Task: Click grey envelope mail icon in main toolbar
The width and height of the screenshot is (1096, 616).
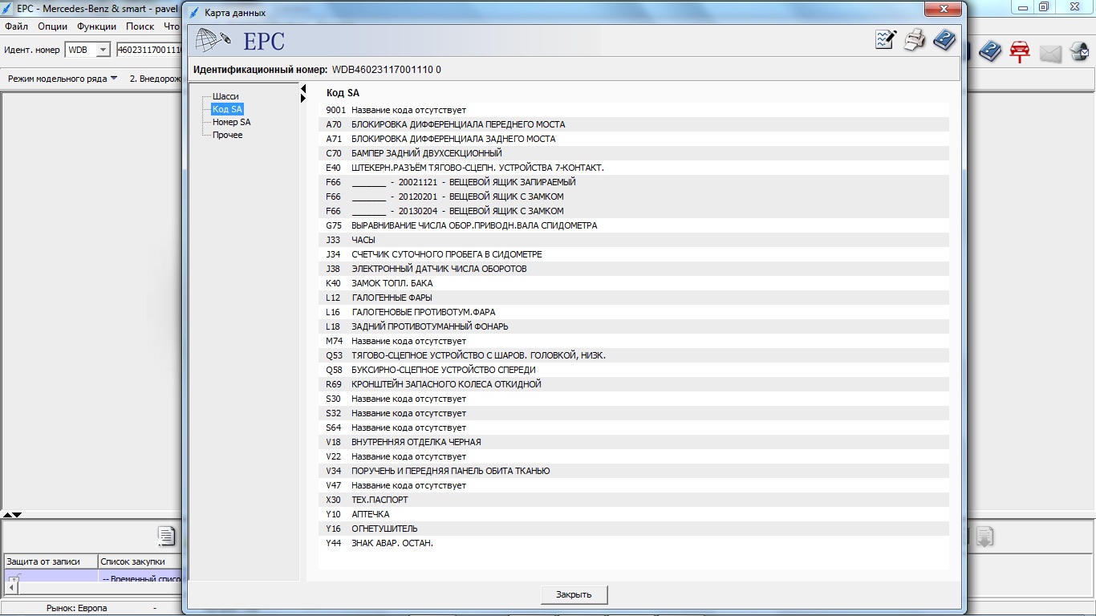Action: click(1050, 54)
